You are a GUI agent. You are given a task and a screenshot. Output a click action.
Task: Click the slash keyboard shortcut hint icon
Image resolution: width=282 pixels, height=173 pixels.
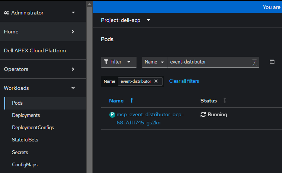click(254, 63)
